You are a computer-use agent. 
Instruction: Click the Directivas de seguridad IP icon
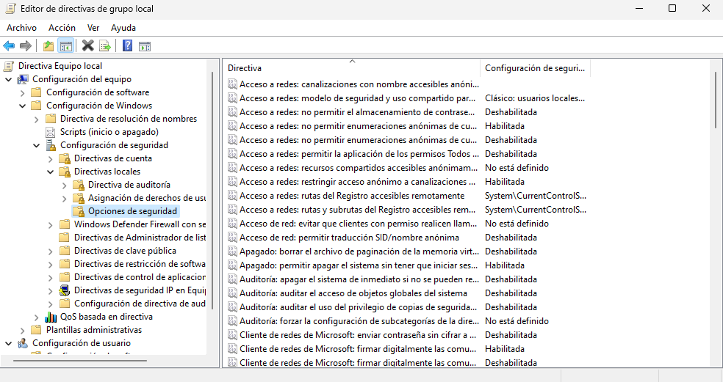(65, 290)
